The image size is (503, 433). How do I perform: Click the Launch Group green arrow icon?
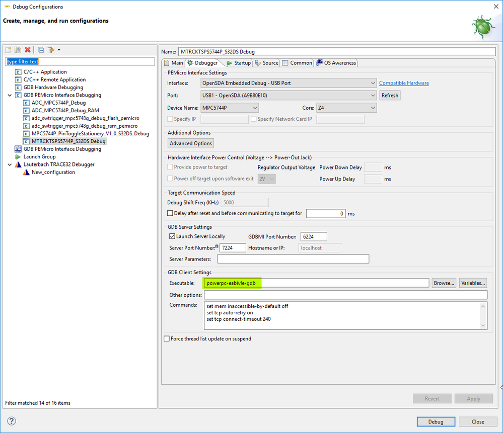[18, 157]
